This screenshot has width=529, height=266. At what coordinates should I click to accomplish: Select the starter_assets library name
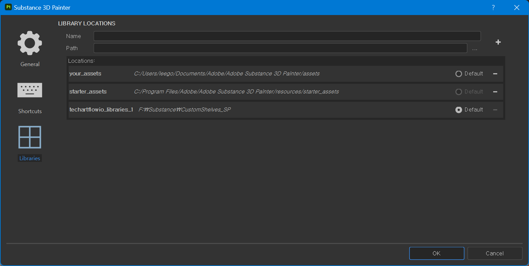point(88,92)
